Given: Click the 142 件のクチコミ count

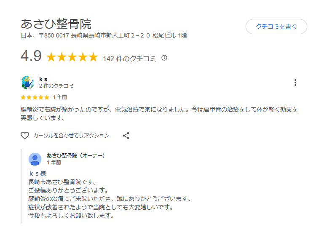Looking at the screenshot, I should 131,59.
